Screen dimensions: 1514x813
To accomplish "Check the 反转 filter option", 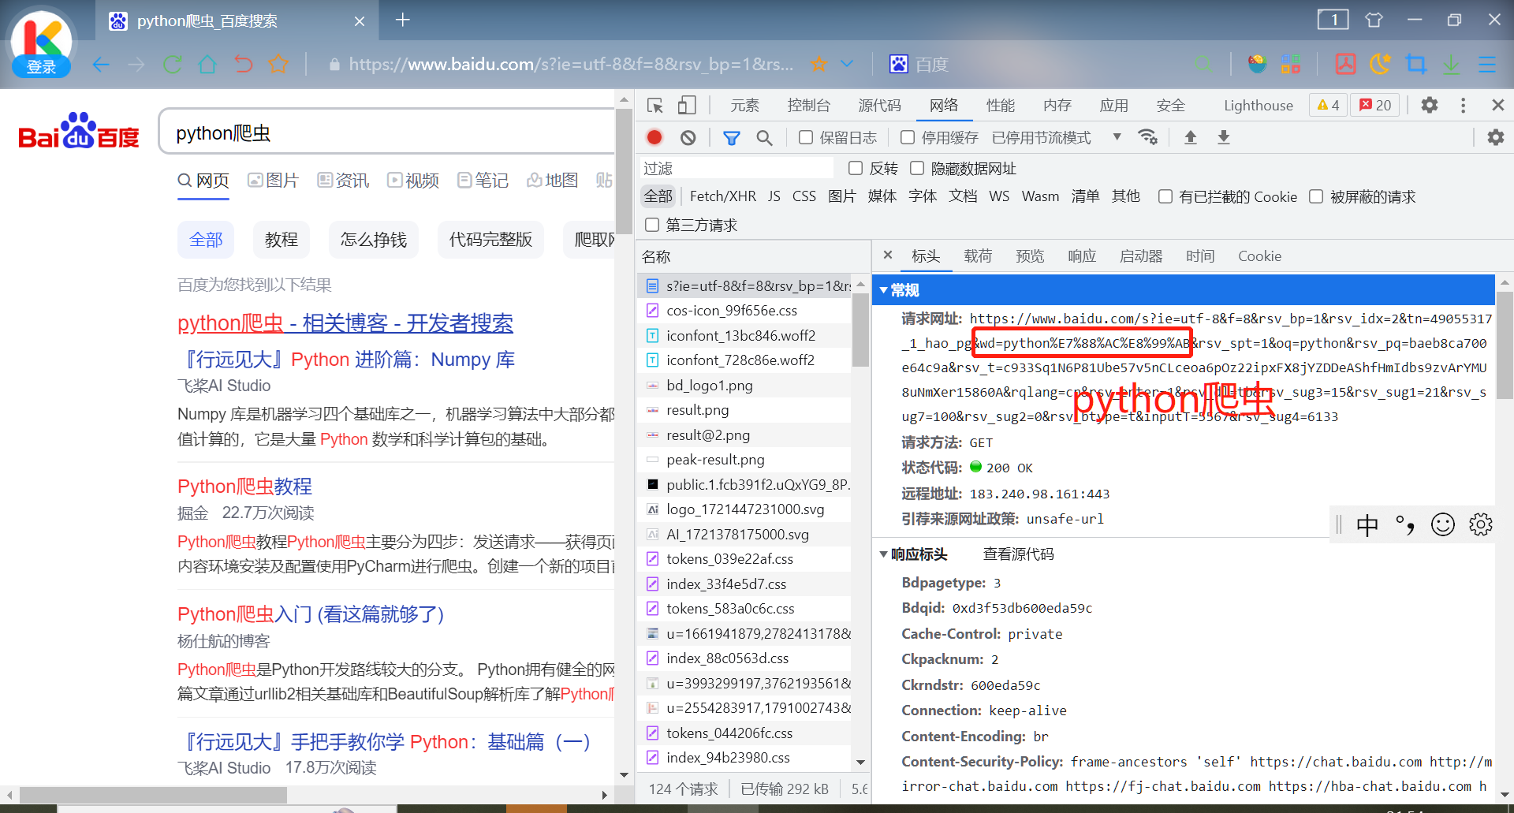I will [x=856, y=168].
